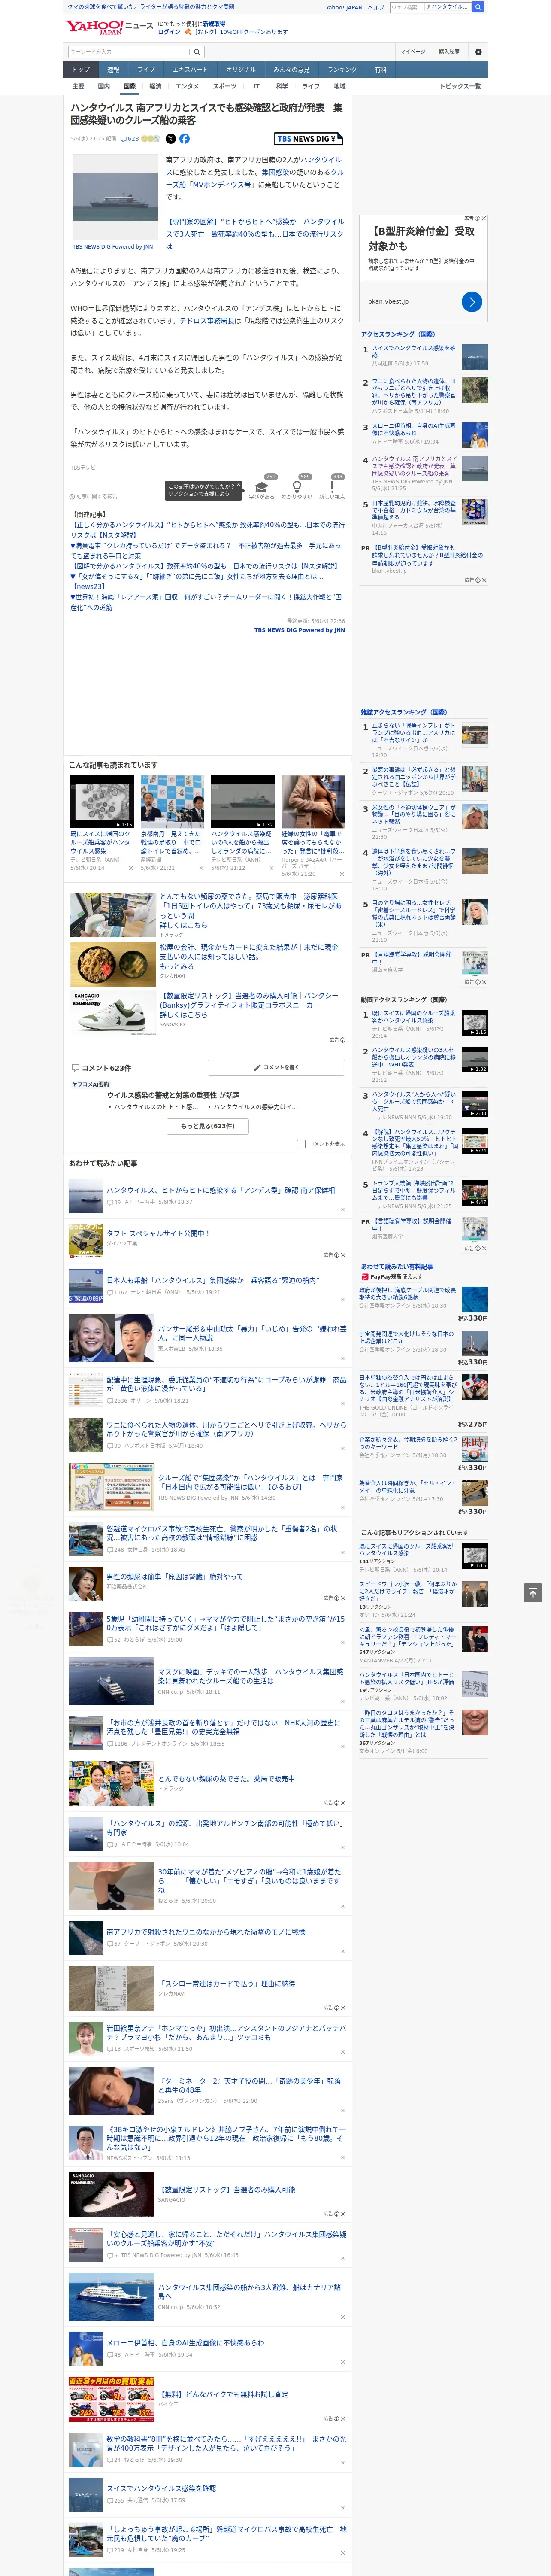Image resolution: width=551 pixels, height=2576 pixels.
Task: Open related link 世界初！海底「レアアース泥」回収
Action: coord(206,602)
